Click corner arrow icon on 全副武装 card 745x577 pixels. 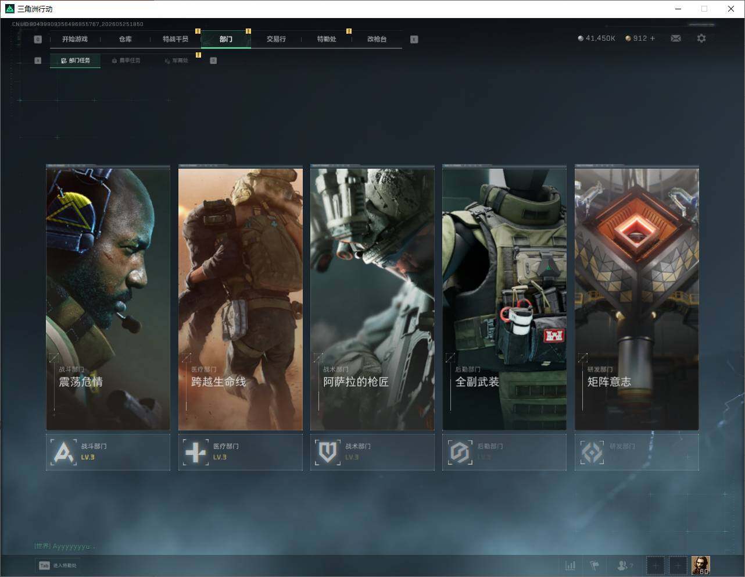(450, 358)
